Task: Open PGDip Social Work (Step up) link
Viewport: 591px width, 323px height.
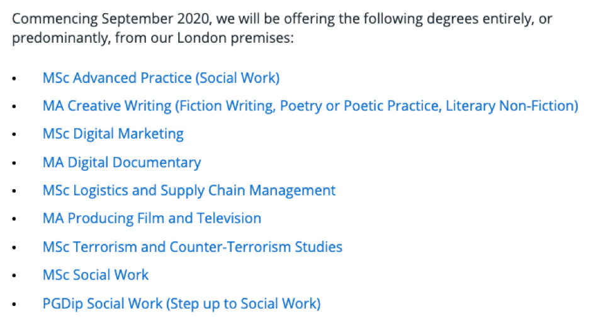Action: [181, 304]
